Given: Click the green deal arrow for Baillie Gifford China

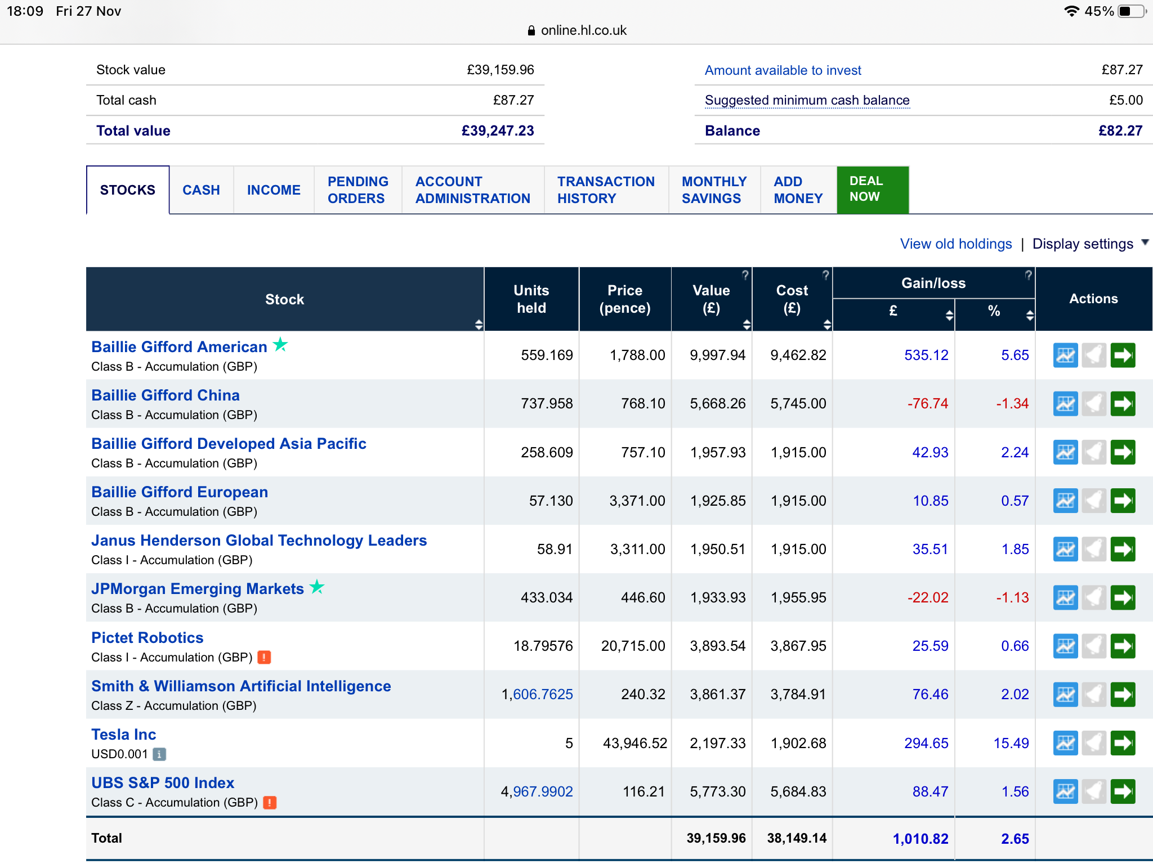Looking at the screenshot, I should (x=1123, y=404).
